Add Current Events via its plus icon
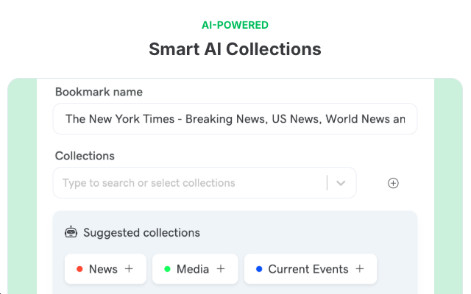This screenshot has width=471, height=294. (360, 269)
